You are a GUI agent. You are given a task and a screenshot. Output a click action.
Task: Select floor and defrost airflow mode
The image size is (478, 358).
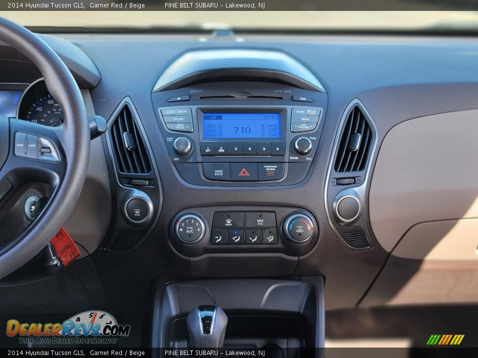coord(269,236)
